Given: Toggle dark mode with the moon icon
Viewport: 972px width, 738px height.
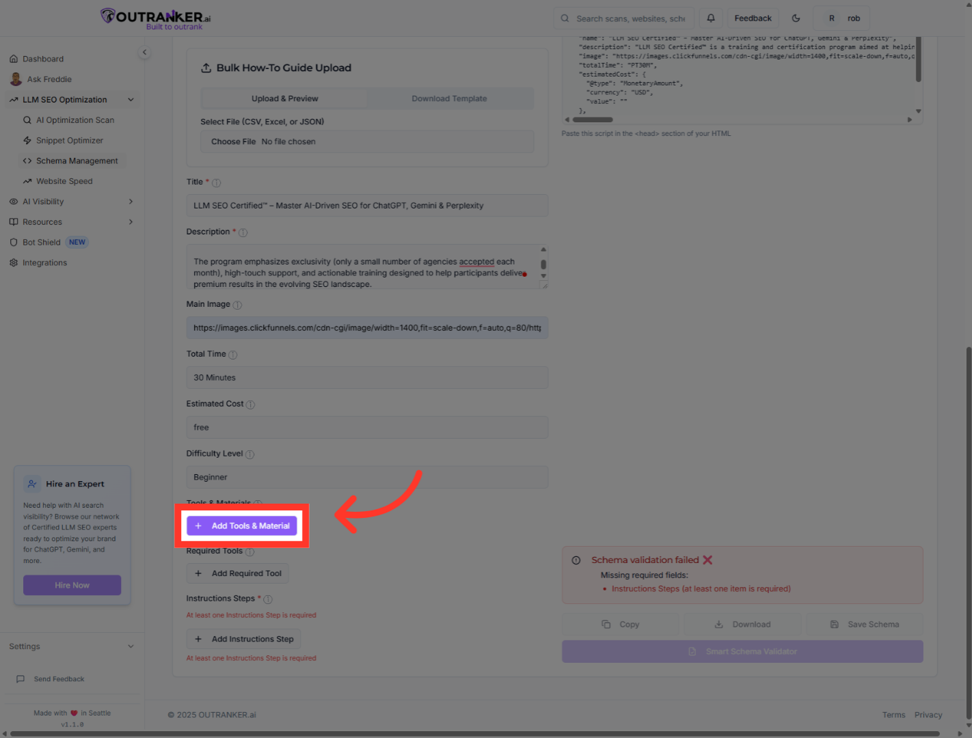Looking at the screenshot, I should pyautogui.click(x=796, y=18).
